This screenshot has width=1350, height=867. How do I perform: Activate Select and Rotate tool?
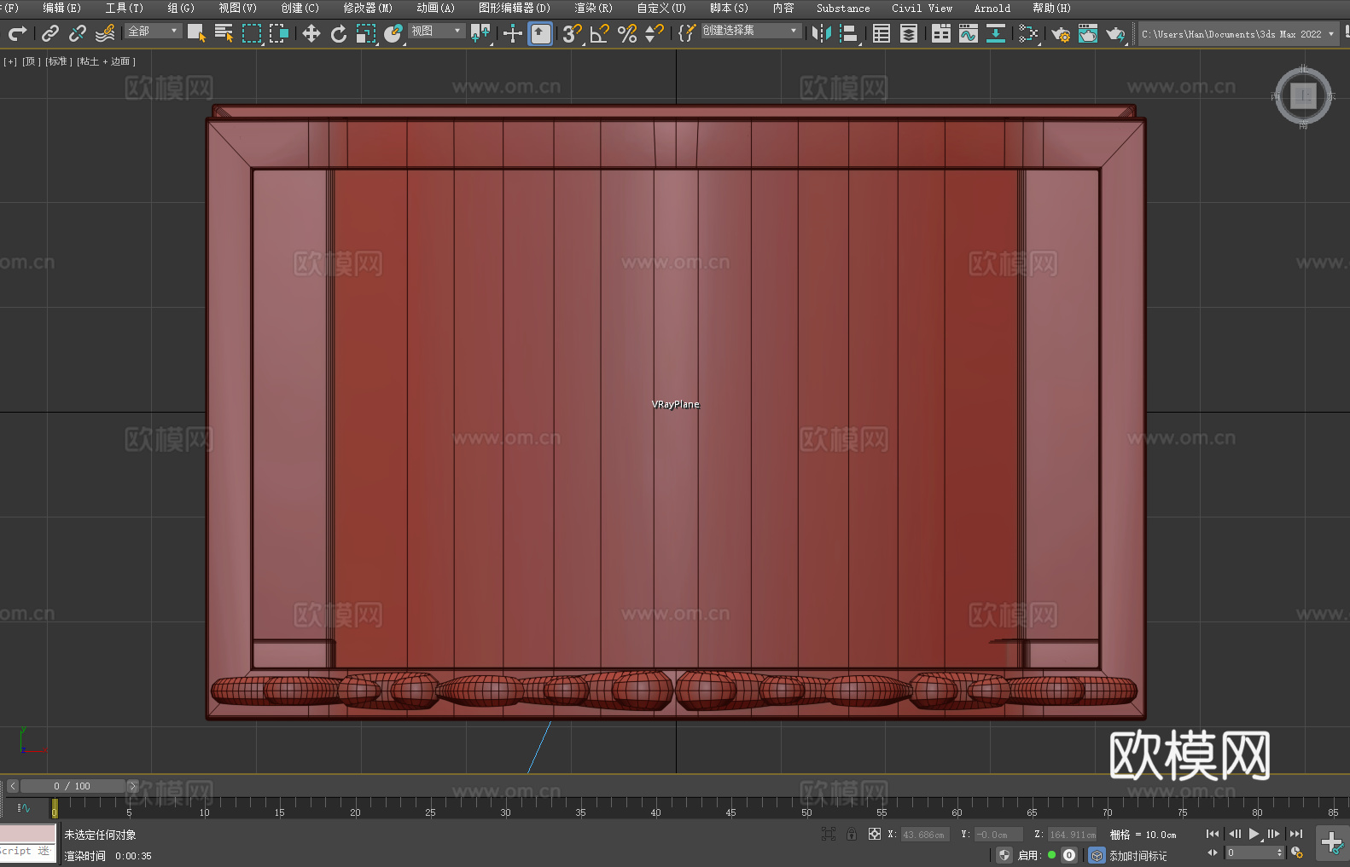pyautogui.click(x=339, y=33)
